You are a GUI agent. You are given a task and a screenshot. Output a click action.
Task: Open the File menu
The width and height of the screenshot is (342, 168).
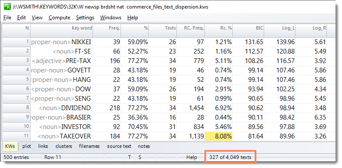pos(7,18)
